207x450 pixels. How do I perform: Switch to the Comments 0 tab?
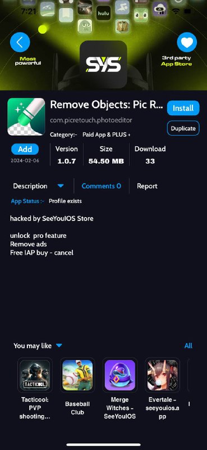(x=102, y=186)
